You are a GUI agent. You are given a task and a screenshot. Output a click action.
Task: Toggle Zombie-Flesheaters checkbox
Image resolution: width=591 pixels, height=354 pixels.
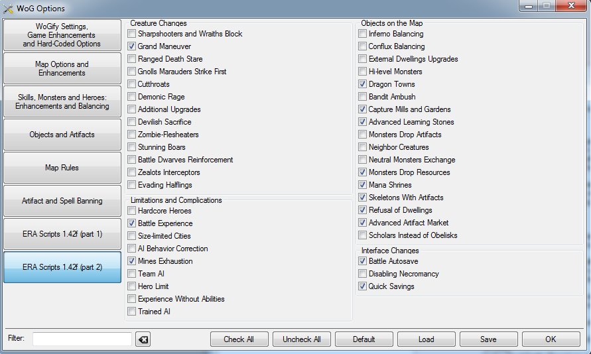pyautogui.click(x=131, y=135)
